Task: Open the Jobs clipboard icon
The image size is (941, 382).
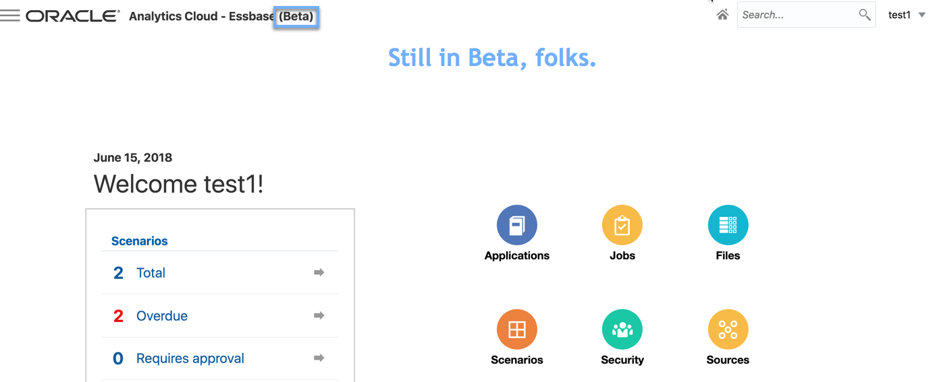Action: (x=622, y=225)
